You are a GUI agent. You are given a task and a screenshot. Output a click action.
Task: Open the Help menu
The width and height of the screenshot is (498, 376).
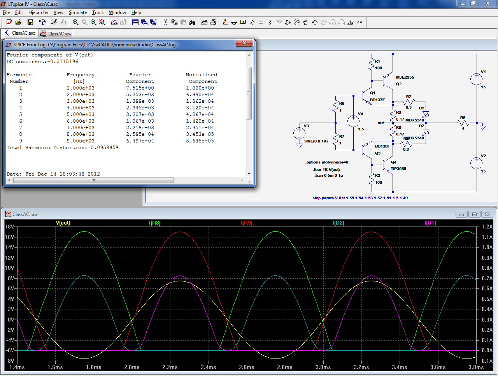tap(136, 12)
